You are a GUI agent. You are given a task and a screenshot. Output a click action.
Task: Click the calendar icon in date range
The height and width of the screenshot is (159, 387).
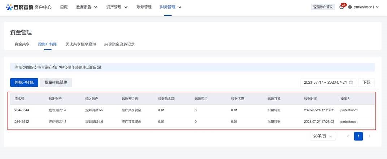[351, 82]
